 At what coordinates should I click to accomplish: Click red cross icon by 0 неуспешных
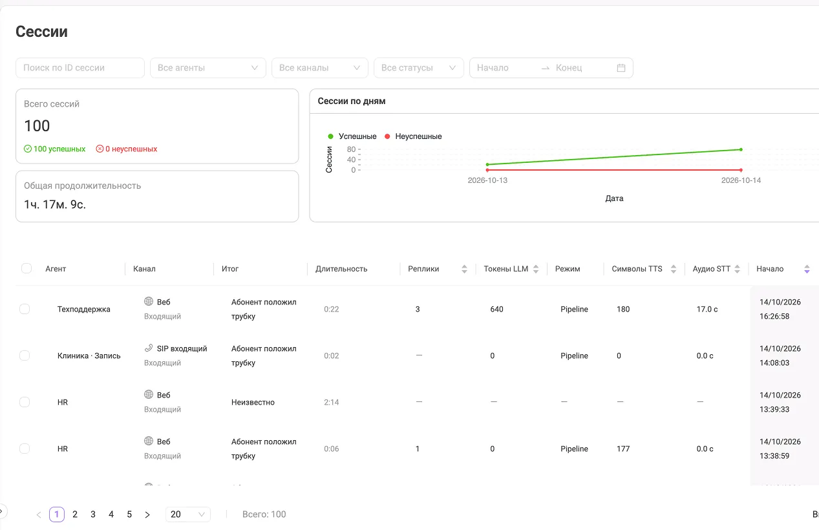pyautogui.click(x=100, y=149)
